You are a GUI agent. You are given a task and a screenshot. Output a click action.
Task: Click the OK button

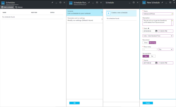(74, 103)
